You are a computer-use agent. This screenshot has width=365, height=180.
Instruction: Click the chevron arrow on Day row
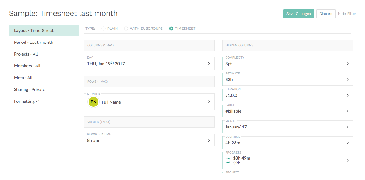click(x=209, y=64)
